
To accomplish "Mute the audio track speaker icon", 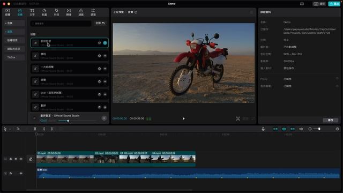I will (21, 173).
